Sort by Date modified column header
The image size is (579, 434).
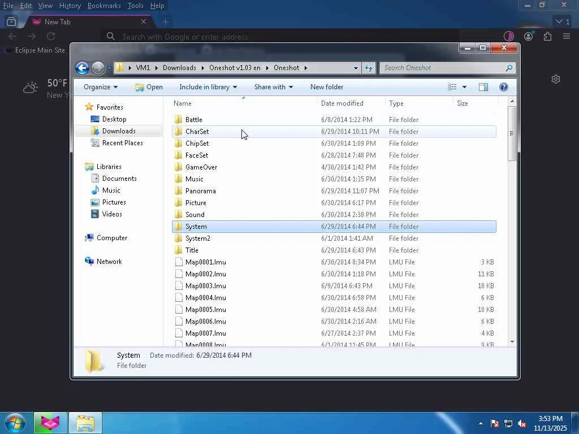click(x=342, y=103)
